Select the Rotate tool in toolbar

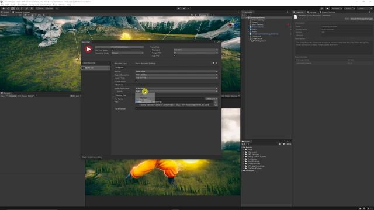pos(13,9)
